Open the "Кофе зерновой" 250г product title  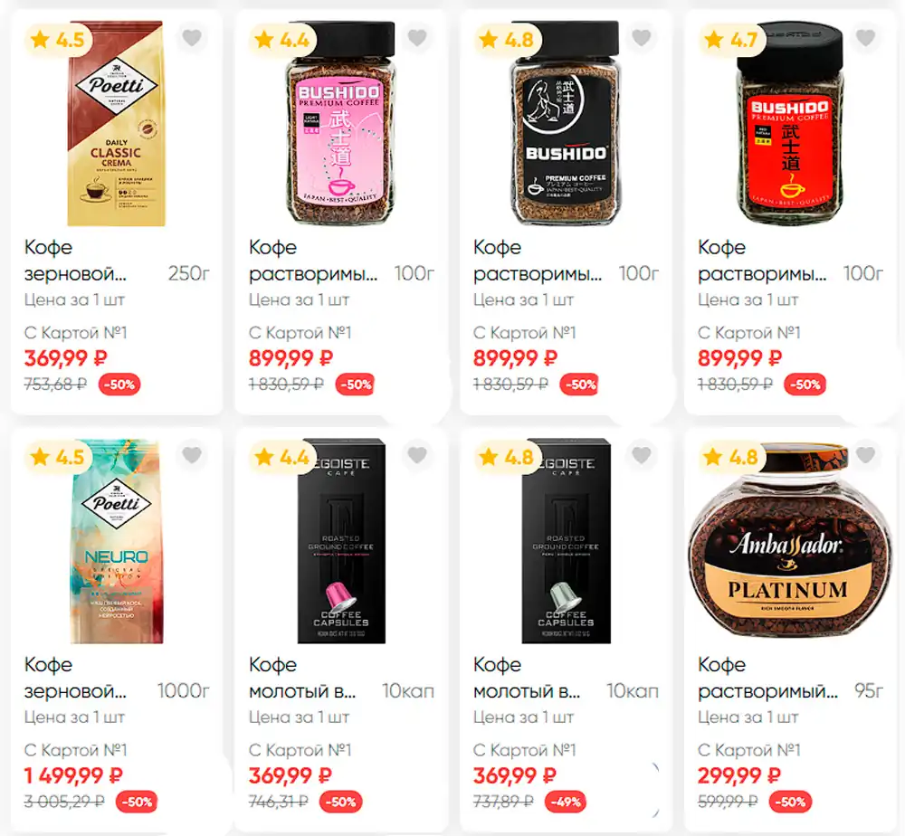coord(75,261)
